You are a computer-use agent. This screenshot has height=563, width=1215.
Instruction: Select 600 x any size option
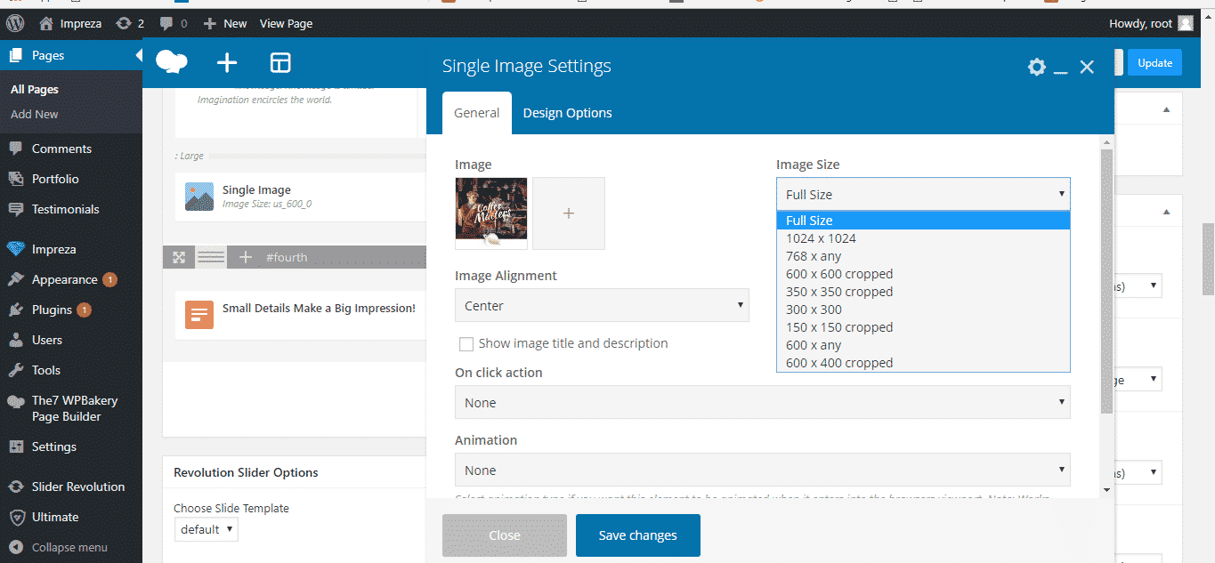pos(923,345)
